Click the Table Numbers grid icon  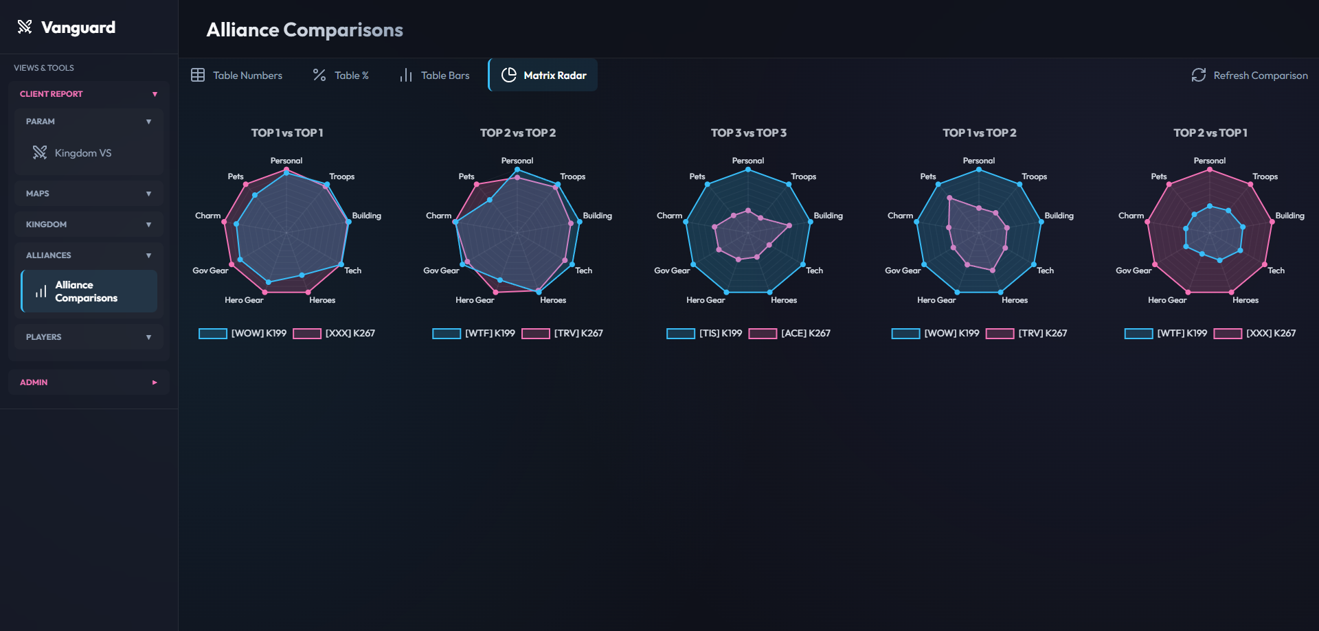198,75
